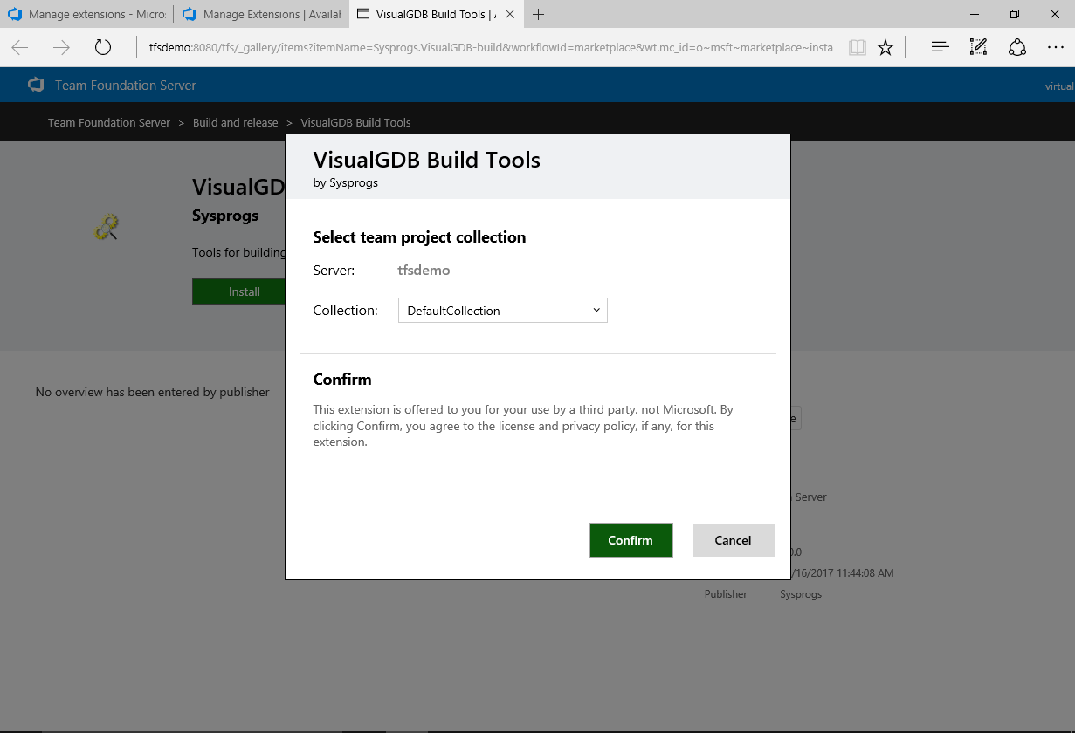Refresh the current page
1075x733 pixels.
pos(103,48)
